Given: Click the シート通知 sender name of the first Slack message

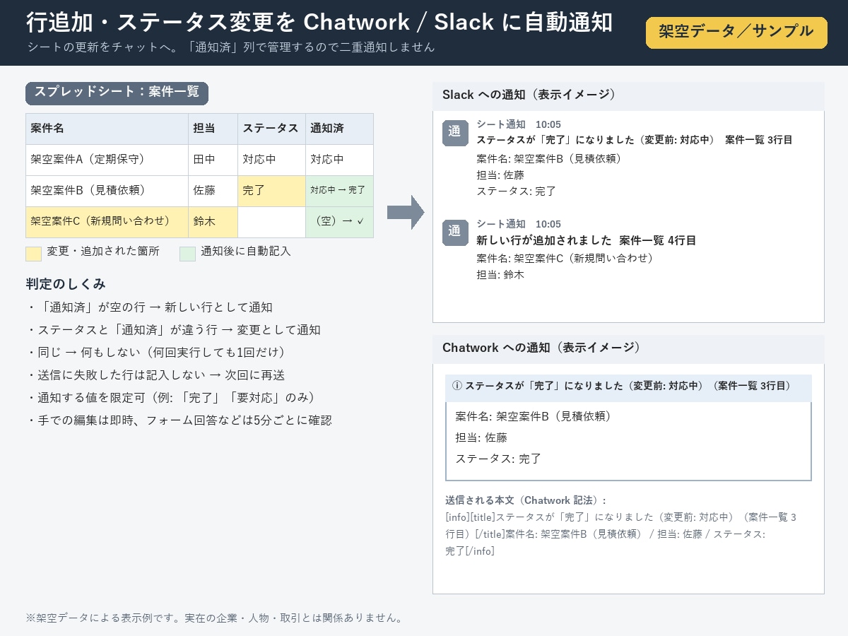Looking at the screenshot, I should pyautogui.click(x=501, y=124).
